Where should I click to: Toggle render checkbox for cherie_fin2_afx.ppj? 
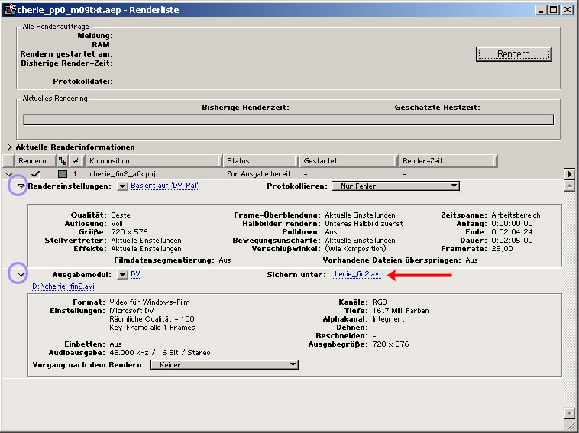click(x=35, y=174)
